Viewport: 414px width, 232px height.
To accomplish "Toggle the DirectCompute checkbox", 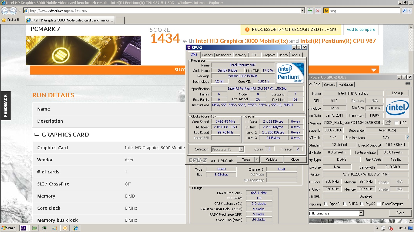I will coord(379,204).
